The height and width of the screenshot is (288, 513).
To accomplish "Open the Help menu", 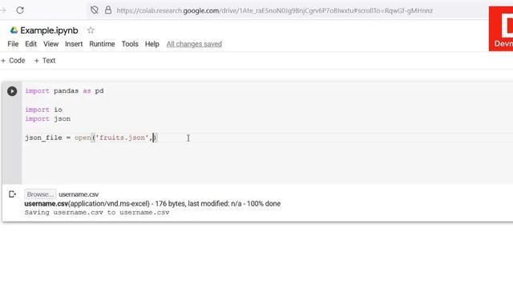I will pos(152,44).
